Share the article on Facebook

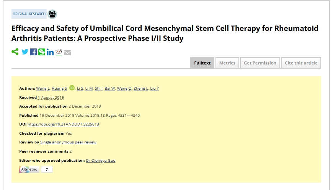point(33,52)
